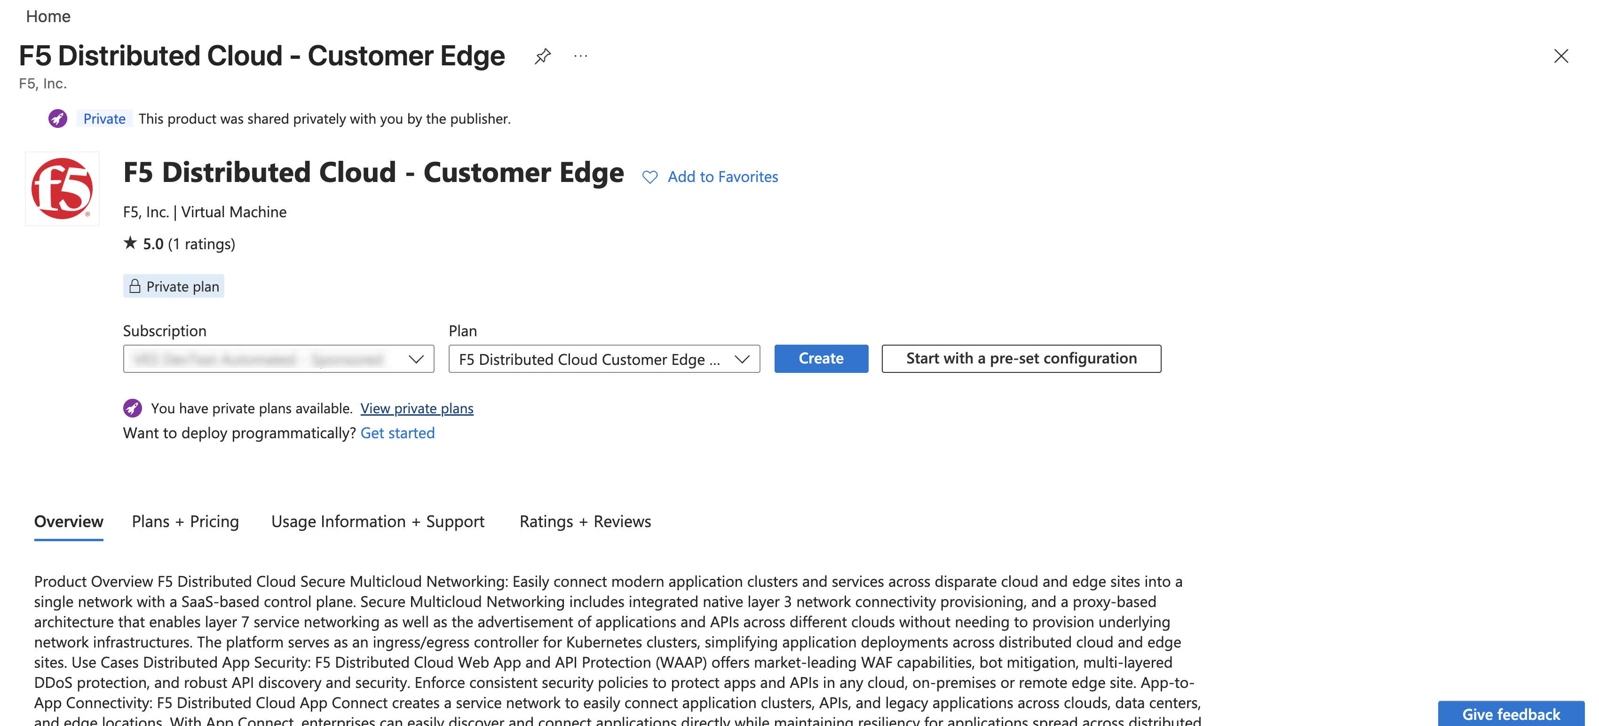Click the Give feedback button

[1511, 714]
